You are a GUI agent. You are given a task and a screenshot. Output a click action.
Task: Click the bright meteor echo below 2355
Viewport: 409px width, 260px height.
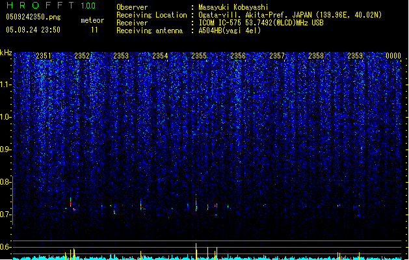pyautogui.click(x=196, y=203)
